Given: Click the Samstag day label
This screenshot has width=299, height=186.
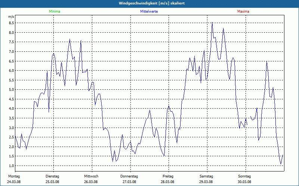Looking at the screenshot, I should (x=206, y=176).
